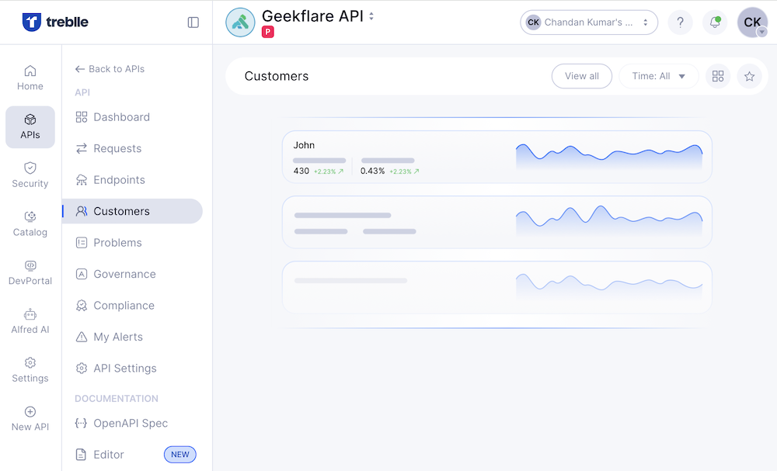Switch to grid layout view icon
777x471 pixels.
click(718, 76)
